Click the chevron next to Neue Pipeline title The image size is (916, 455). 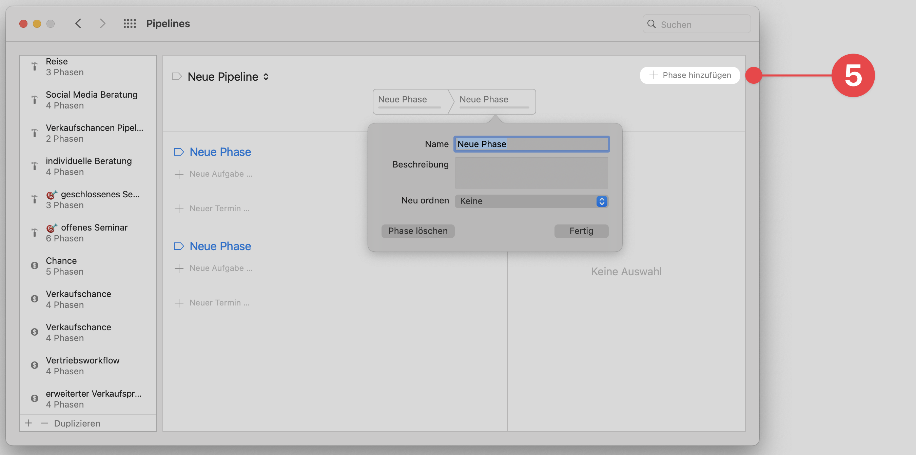pos(266,76)
